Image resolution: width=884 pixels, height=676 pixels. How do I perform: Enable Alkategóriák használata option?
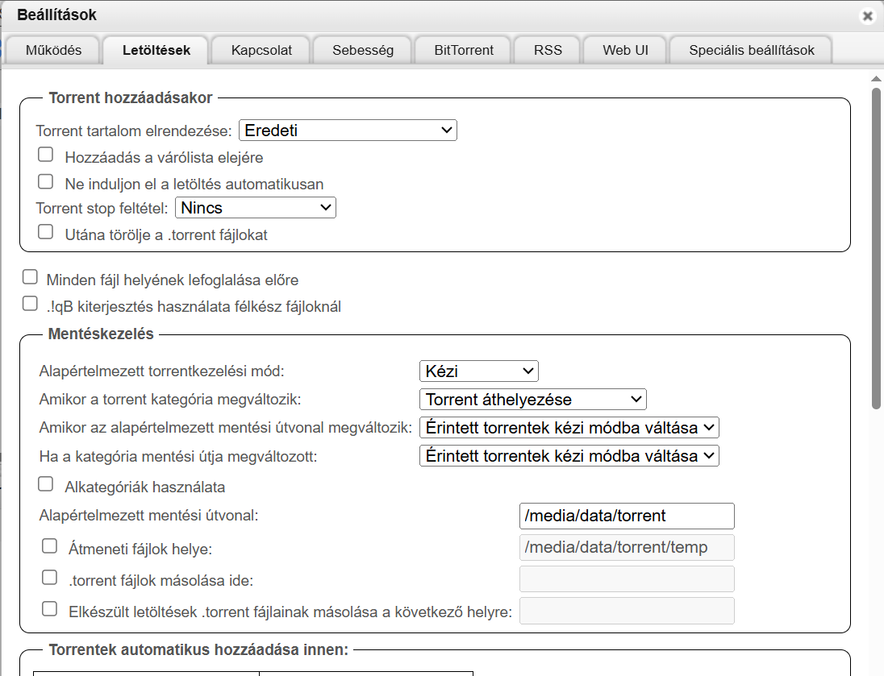[x=46, y=484]
